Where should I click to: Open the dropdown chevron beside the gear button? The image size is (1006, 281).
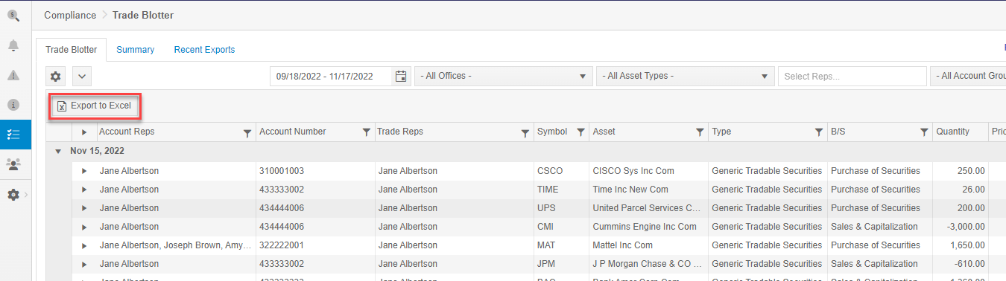[x=81, y=76]
